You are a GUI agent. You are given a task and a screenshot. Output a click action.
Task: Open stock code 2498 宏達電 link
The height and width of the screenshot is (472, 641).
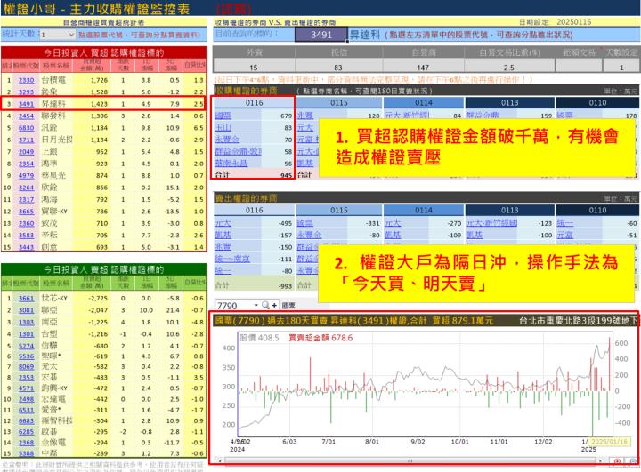[x=26, y=399]
